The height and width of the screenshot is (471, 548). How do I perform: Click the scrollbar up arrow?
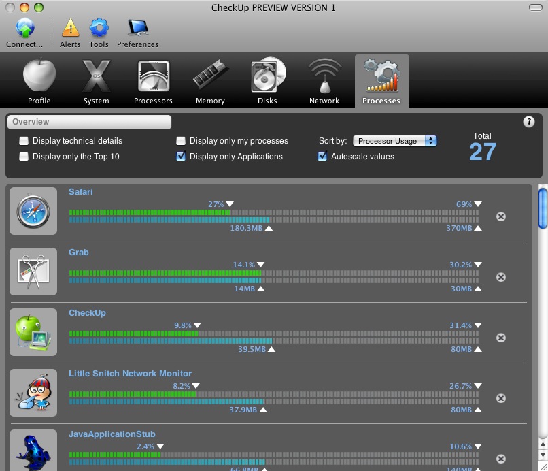point(543,444)
